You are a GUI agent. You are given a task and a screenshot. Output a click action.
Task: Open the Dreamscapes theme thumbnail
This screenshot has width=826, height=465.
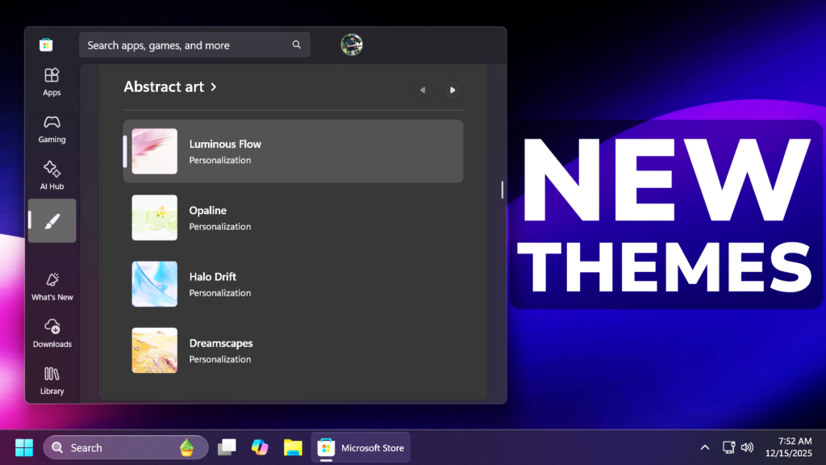[154, 350]
